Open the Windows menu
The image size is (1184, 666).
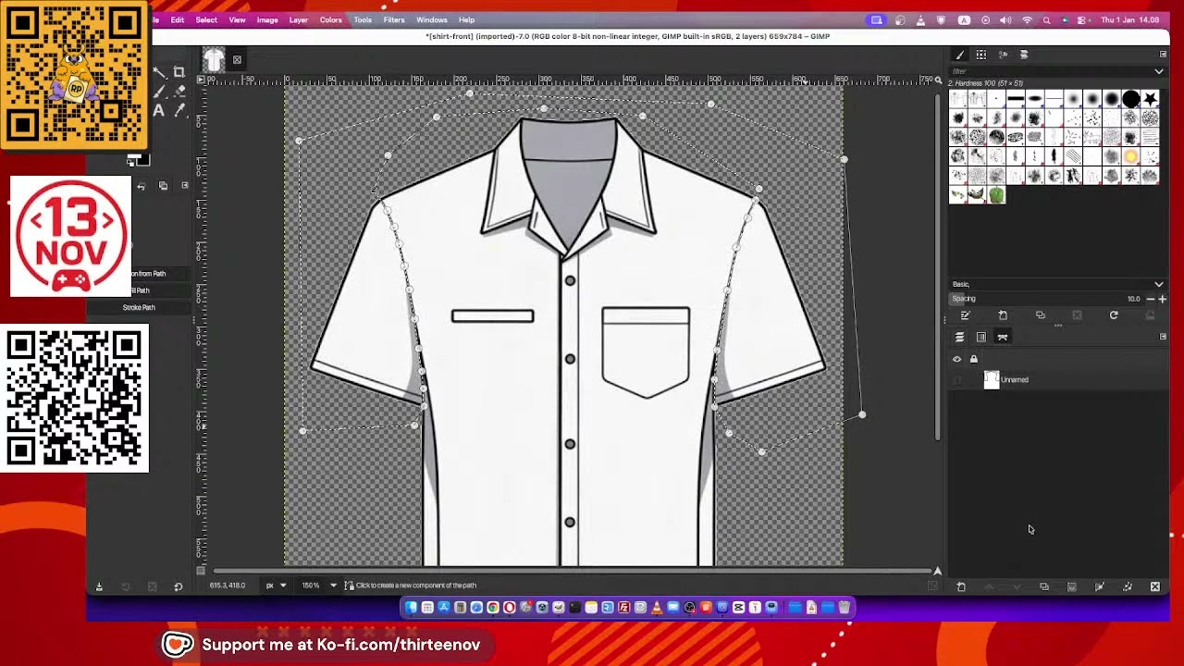pyautogui.click(x=432, y=19)
